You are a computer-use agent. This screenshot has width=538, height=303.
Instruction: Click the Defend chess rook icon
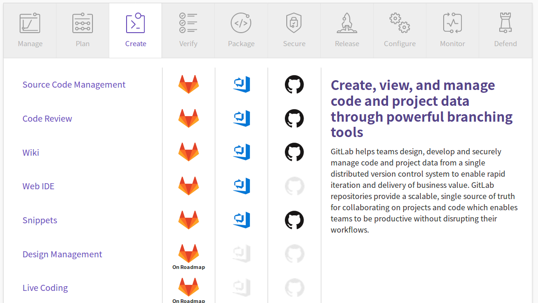(505, 23)
